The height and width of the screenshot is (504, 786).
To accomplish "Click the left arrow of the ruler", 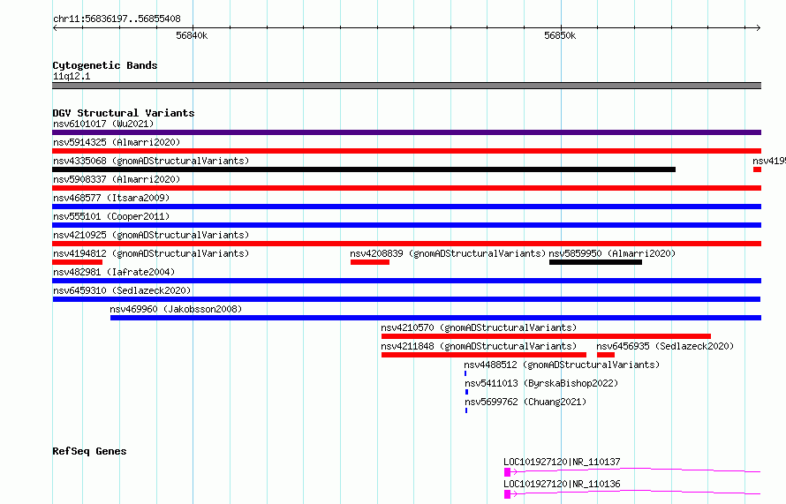I will point(55,28).
